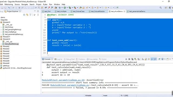
Task: Open Module10\test_parametrizeDemo.py:14 link
Action: tap(63, 80)
